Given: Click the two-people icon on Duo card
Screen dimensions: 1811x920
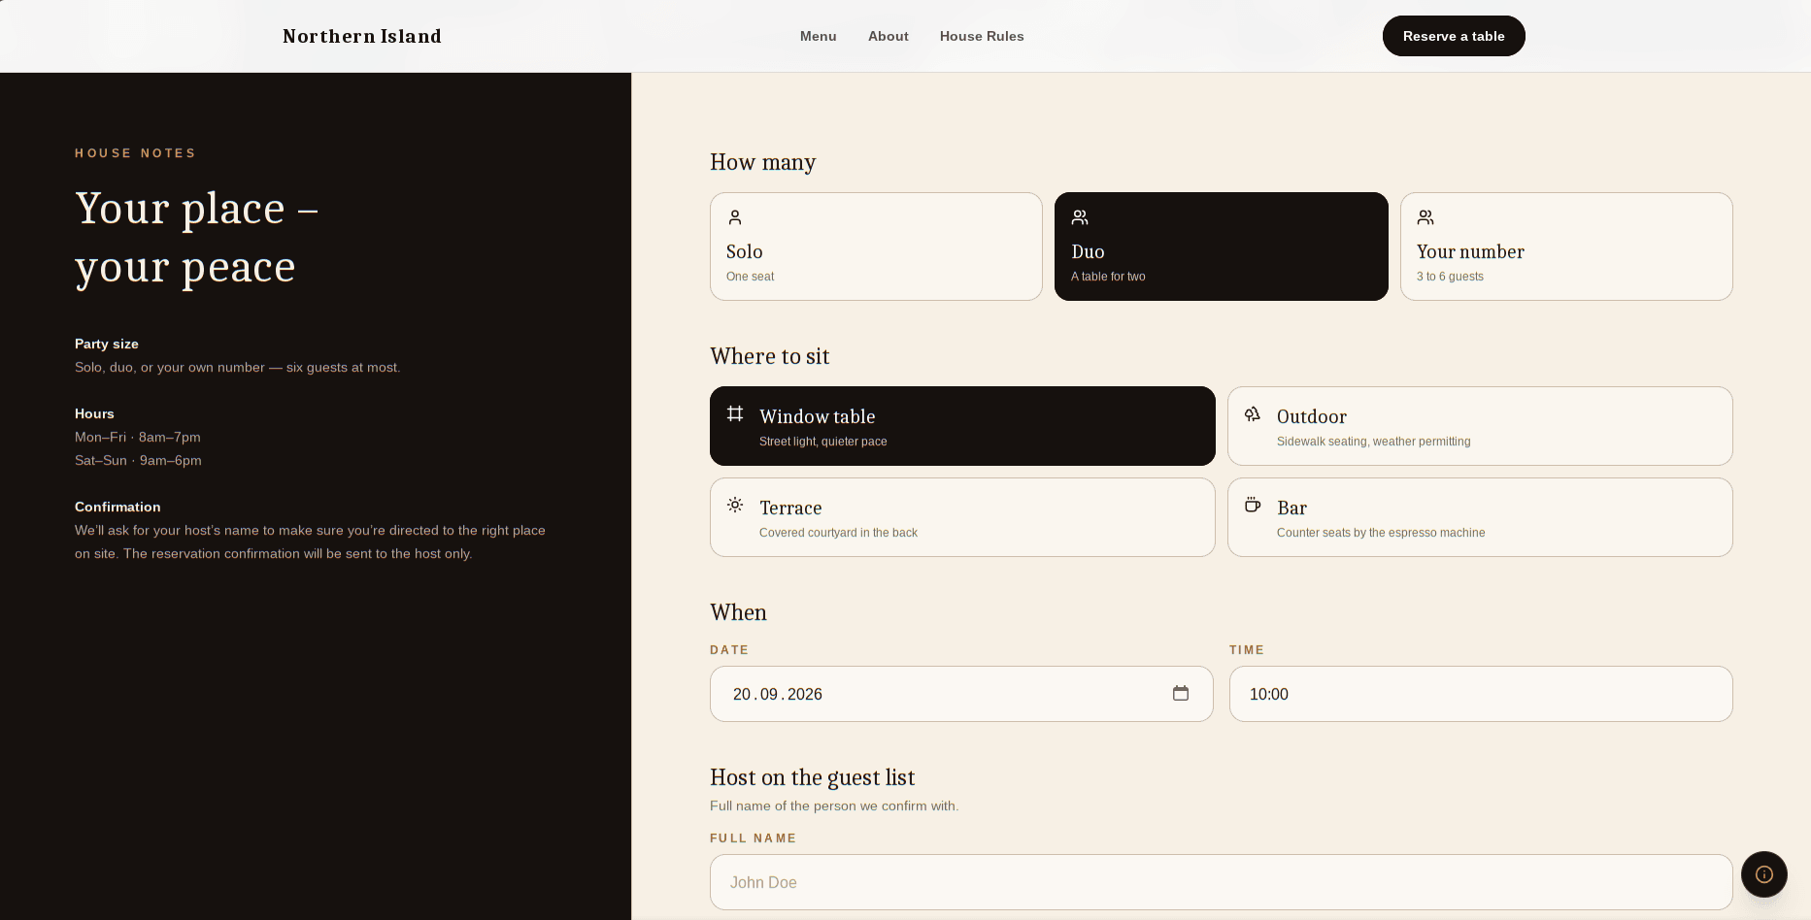Looking at the screenshot, I should (x=1080, y=217).
